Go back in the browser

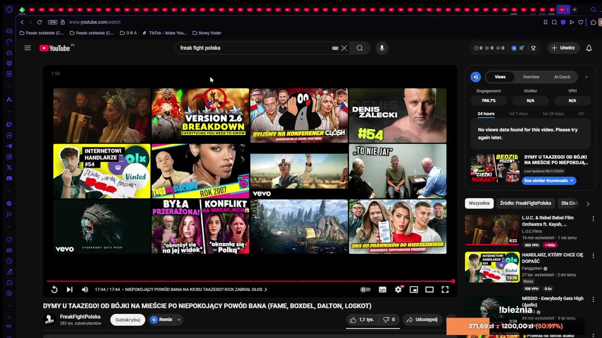22,22
